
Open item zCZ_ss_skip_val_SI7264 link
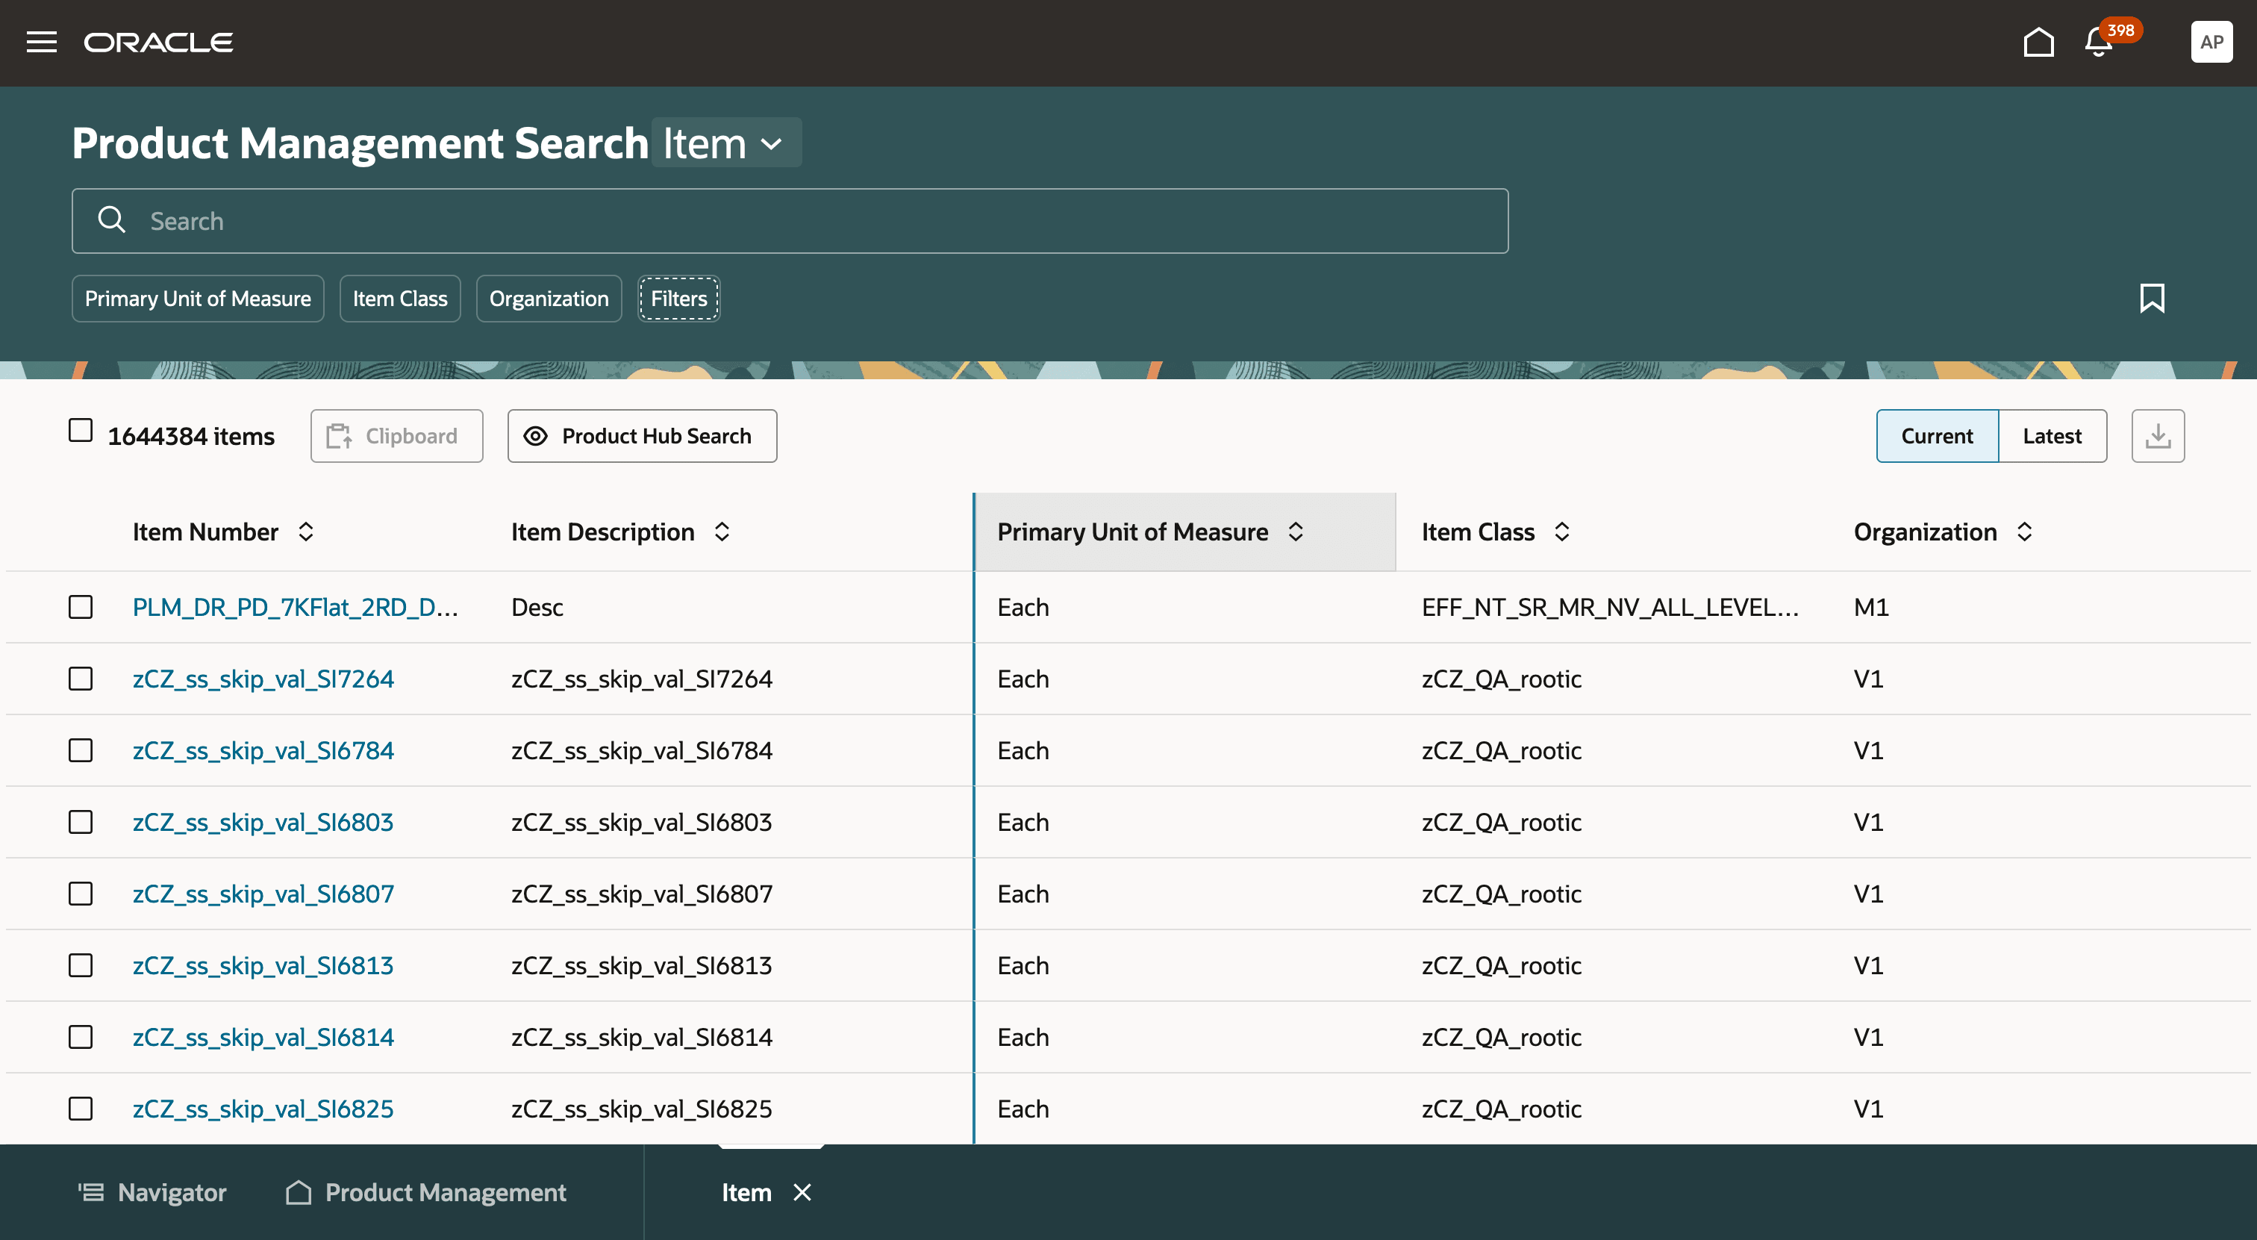click(x=263, y=679)
